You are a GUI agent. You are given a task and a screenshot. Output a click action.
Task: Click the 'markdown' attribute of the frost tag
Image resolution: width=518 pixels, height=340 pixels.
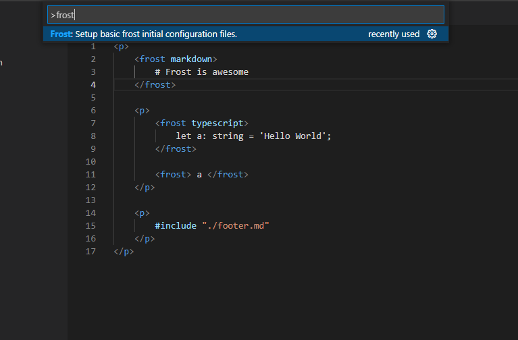point(191,59)
